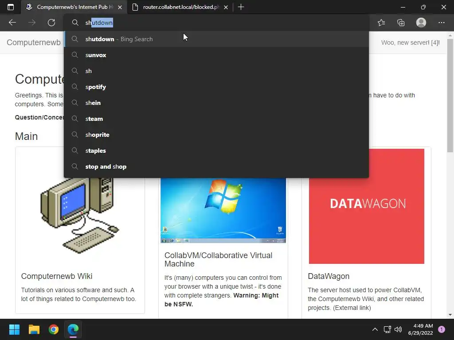This screenshot has width=454, height=340.
Task: Switch to router.collabnet.local/blocked tab
Action: click(180, 7)
